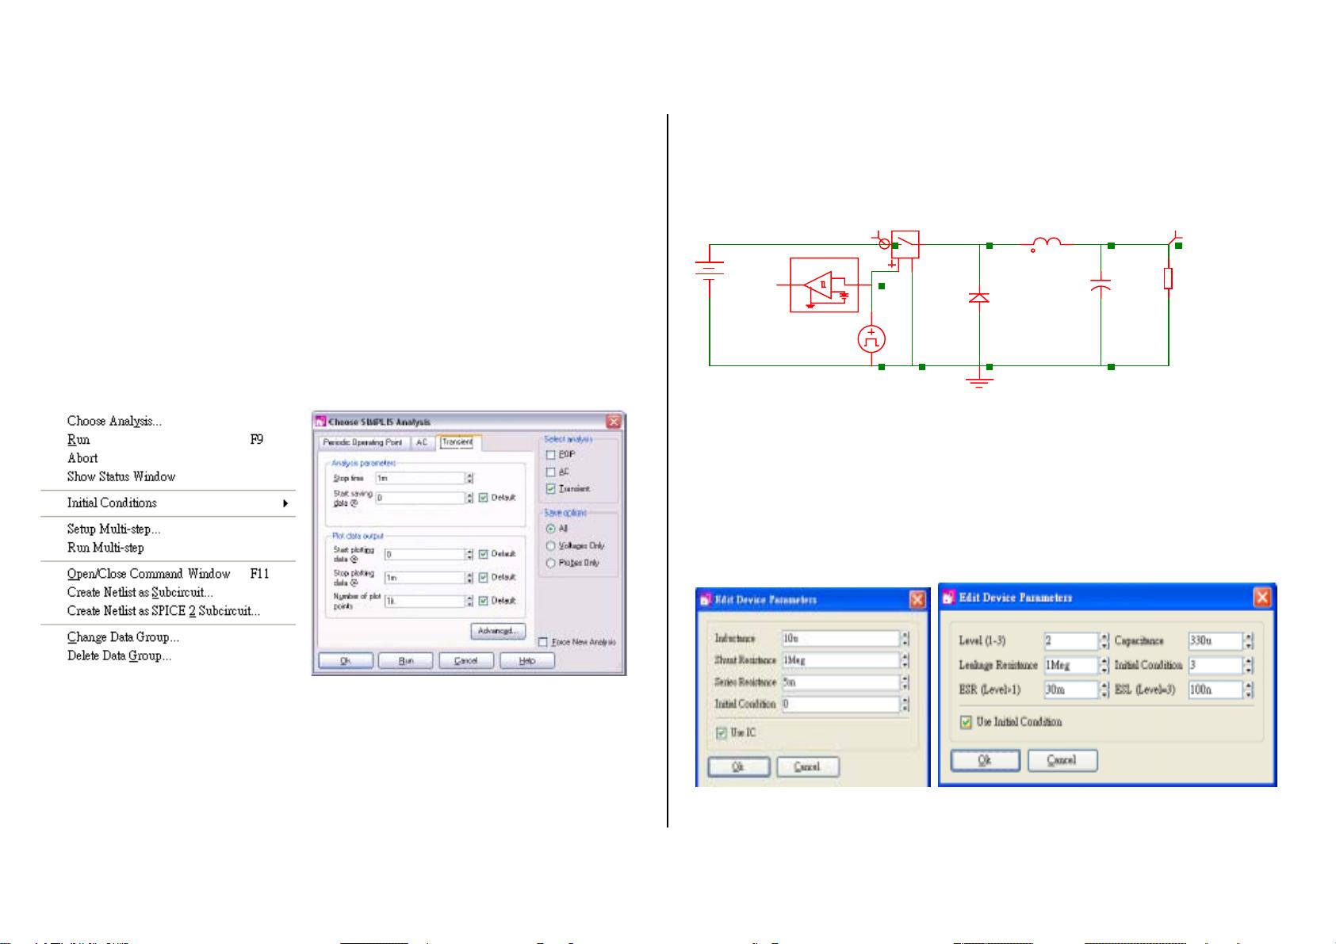The image size is (1336, 944).
Task: Click the Capacitance value spinner
Action: (1248, 641)
